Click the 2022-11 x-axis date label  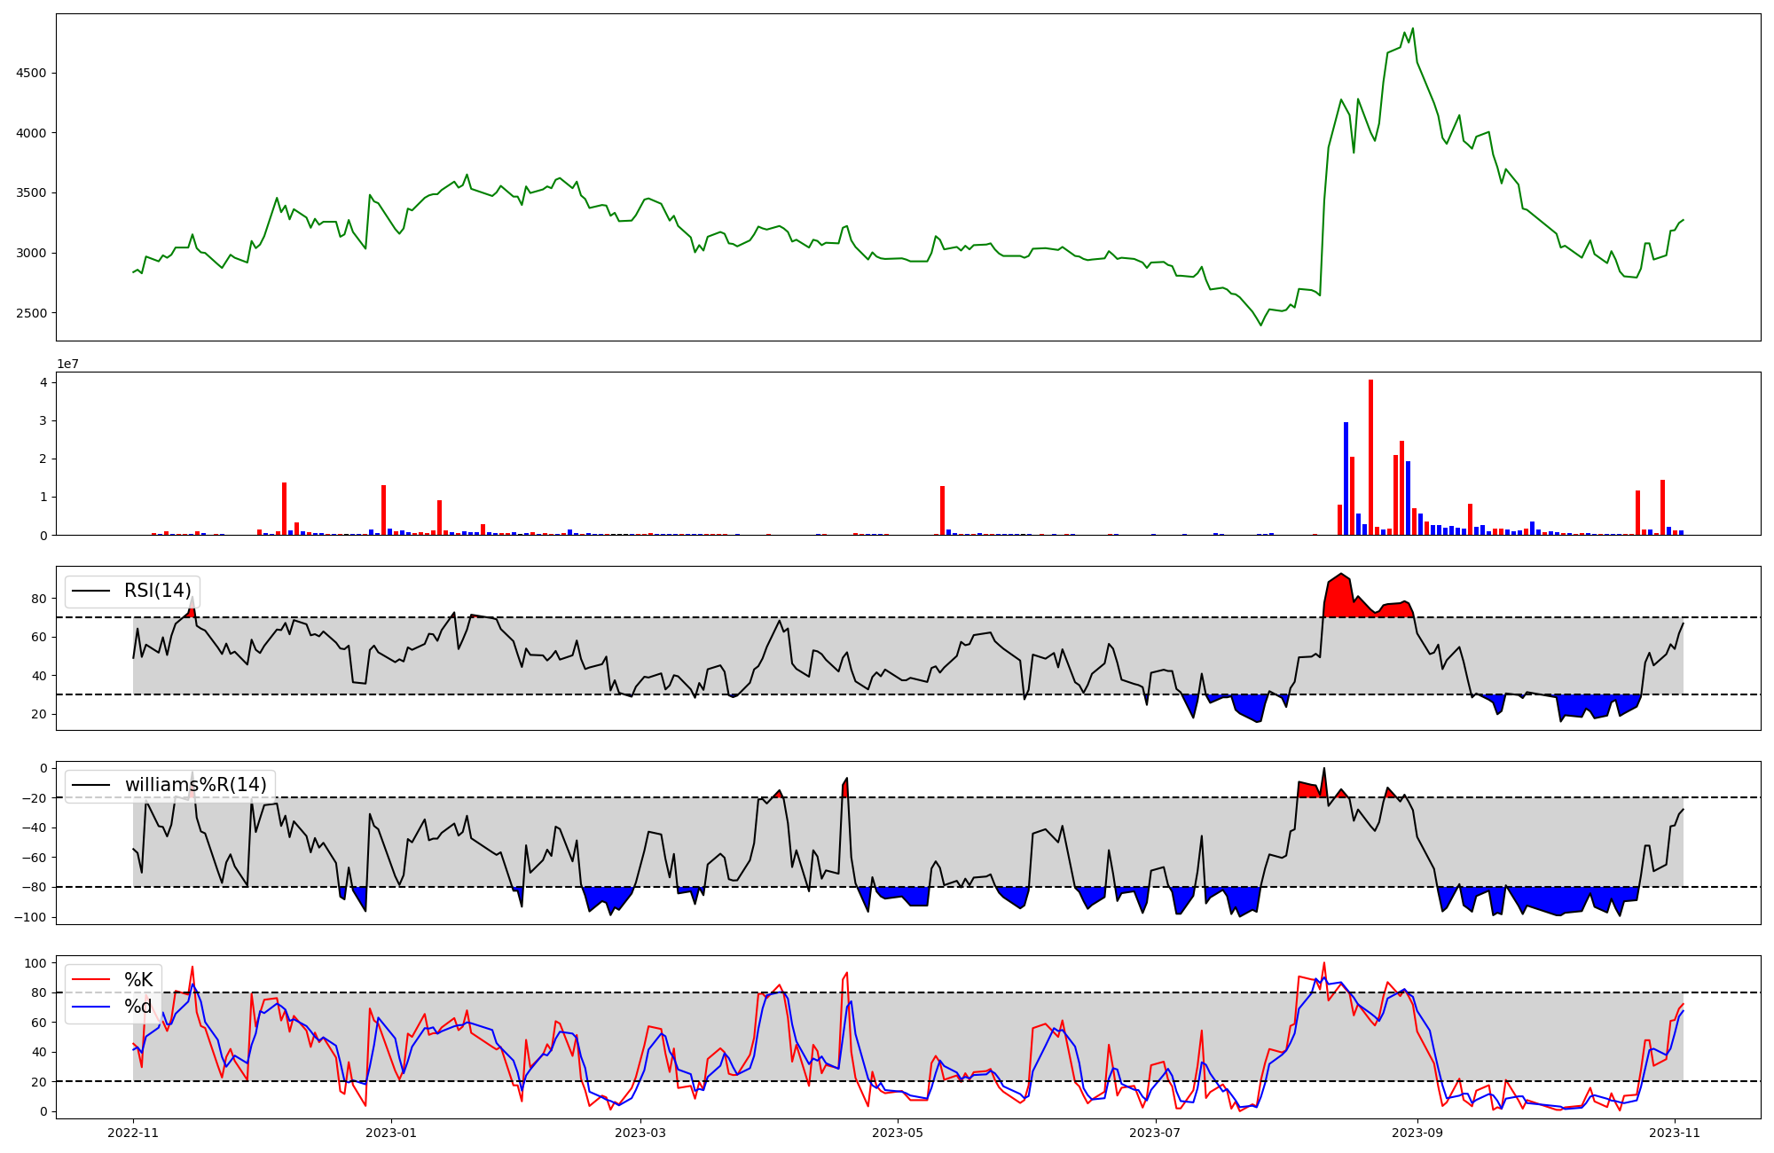tap(133, 1133)
